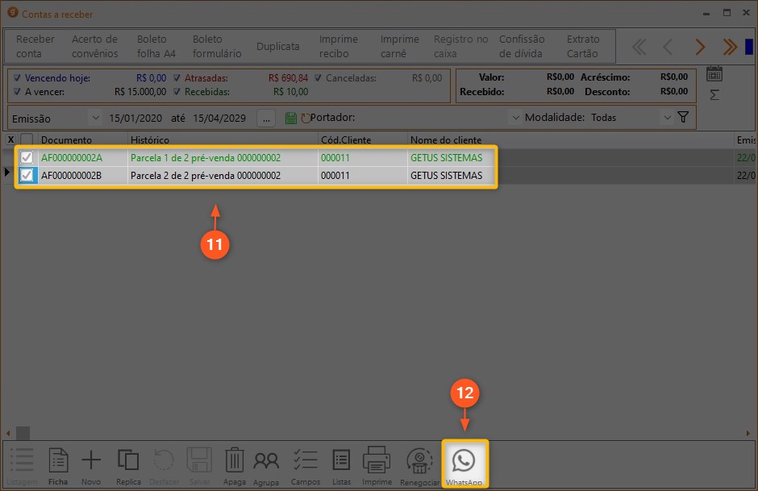Open the Campos field list icon
This screenshot has height=491, width=758.
[x=306, y=466]
